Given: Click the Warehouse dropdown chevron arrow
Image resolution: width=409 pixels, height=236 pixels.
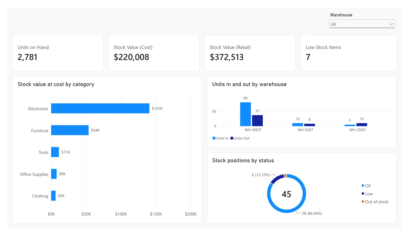Looking at the screenshot, I should [x=391, y=24].
